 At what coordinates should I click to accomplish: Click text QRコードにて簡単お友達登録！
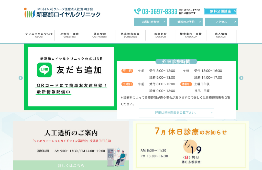[72, 86]
